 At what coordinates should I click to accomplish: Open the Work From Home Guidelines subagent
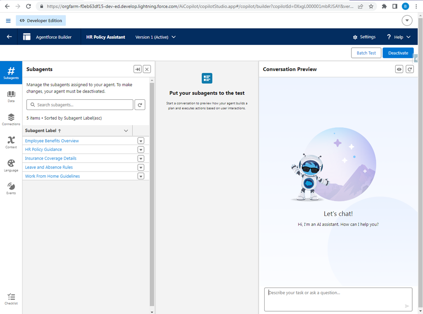coord(52,176)
